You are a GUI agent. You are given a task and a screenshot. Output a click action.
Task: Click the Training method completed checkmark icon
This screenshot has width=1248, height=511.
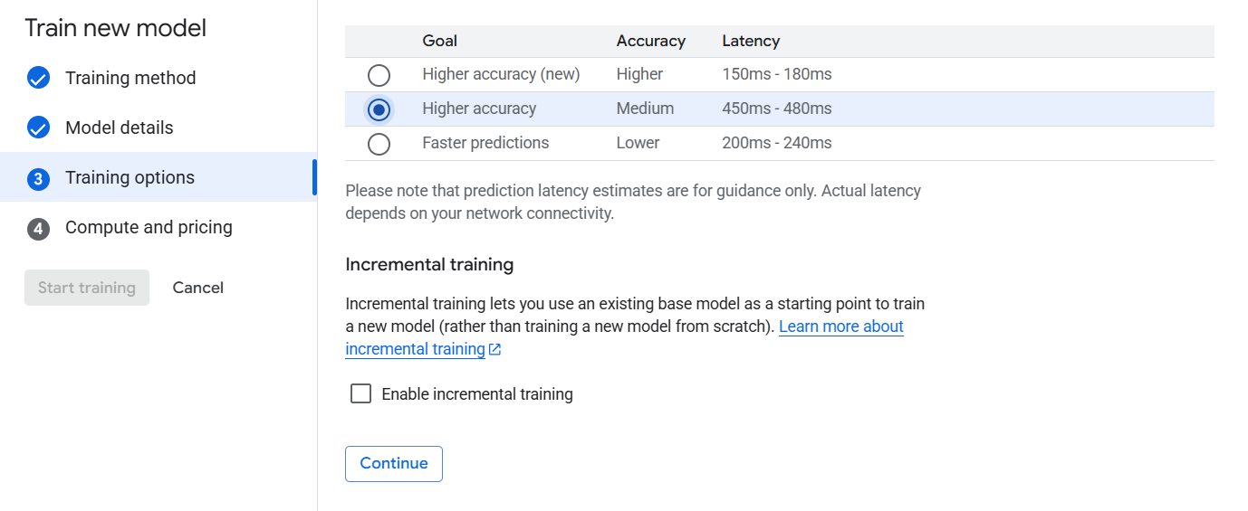38,78
